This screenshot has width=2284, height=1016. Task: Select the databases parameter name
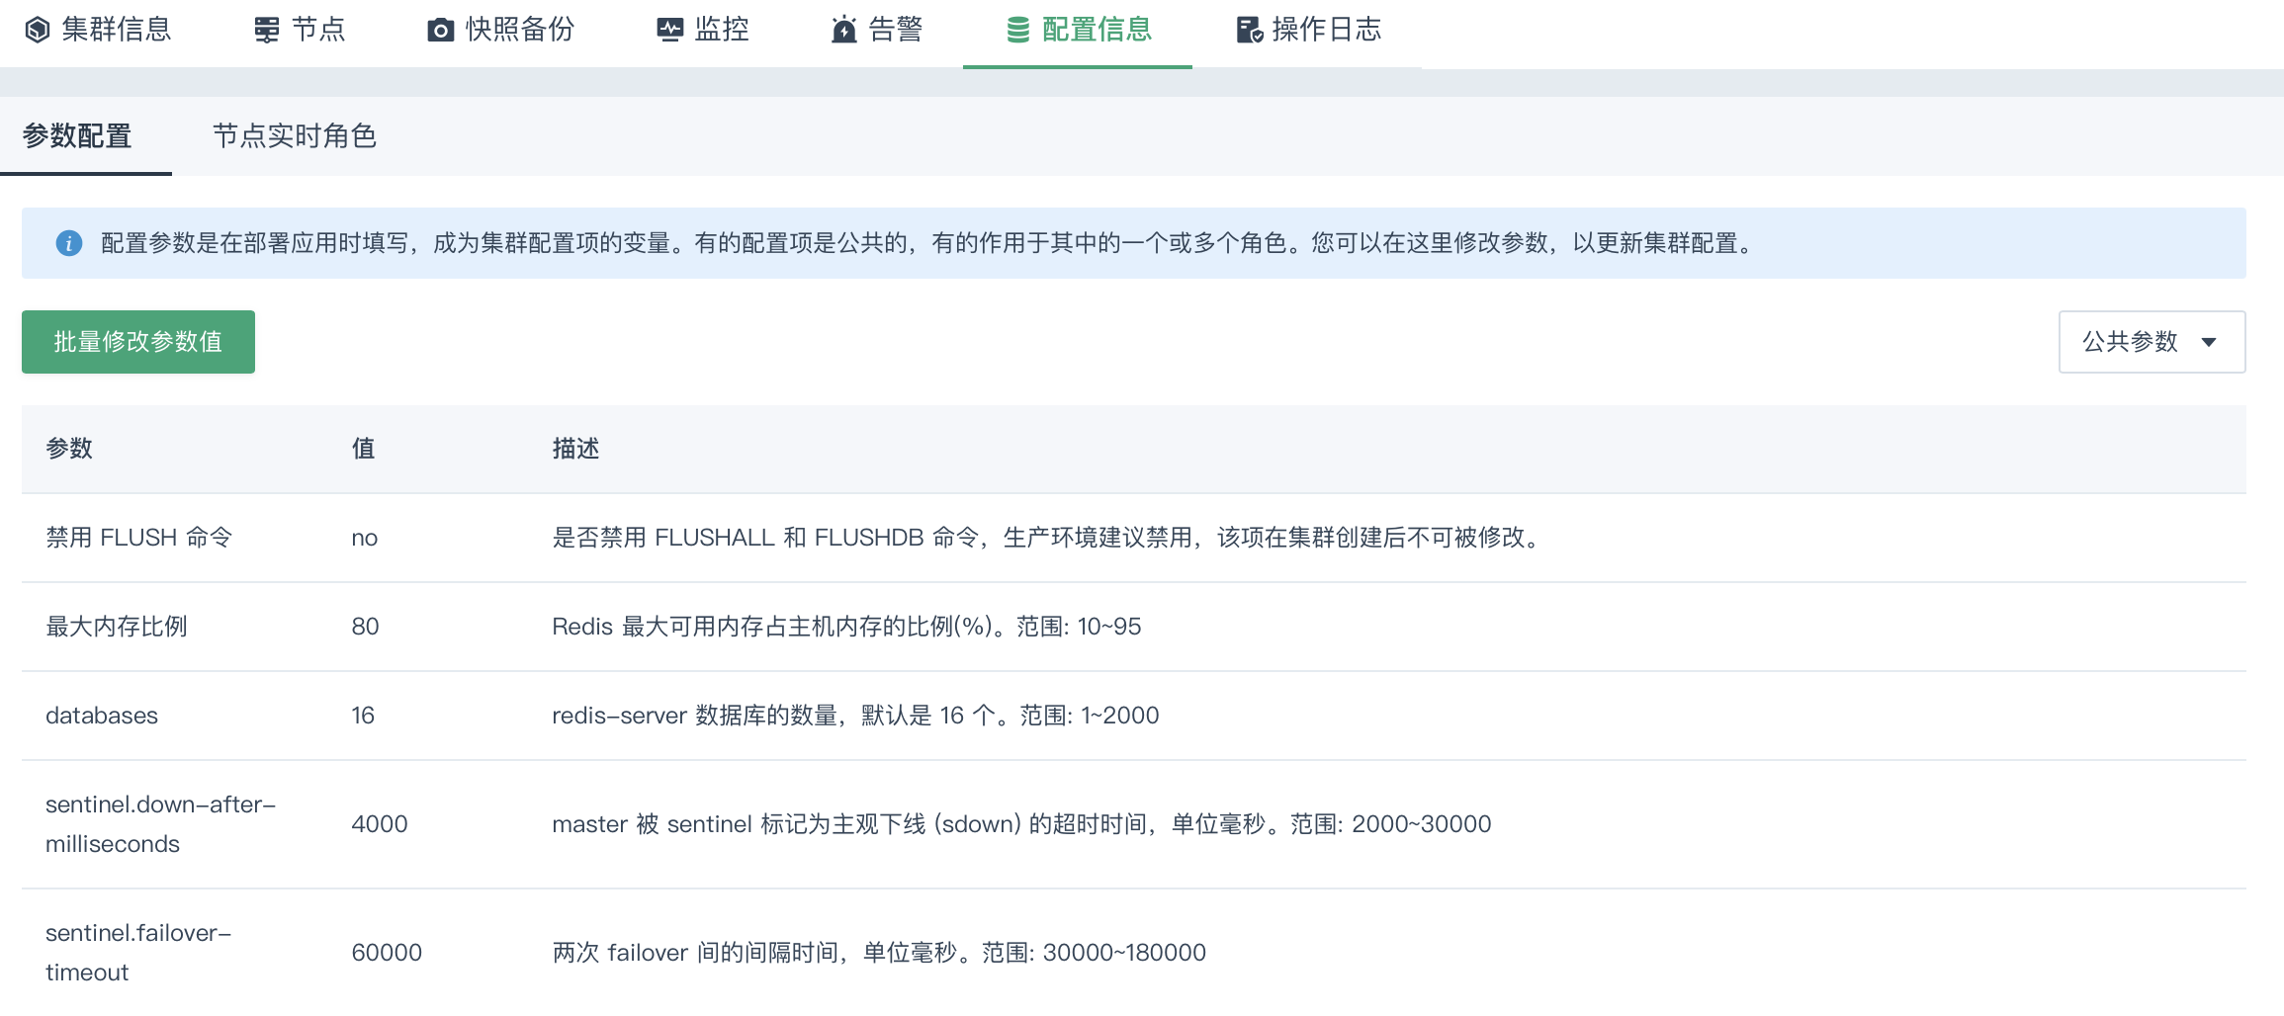coord(102,716)
